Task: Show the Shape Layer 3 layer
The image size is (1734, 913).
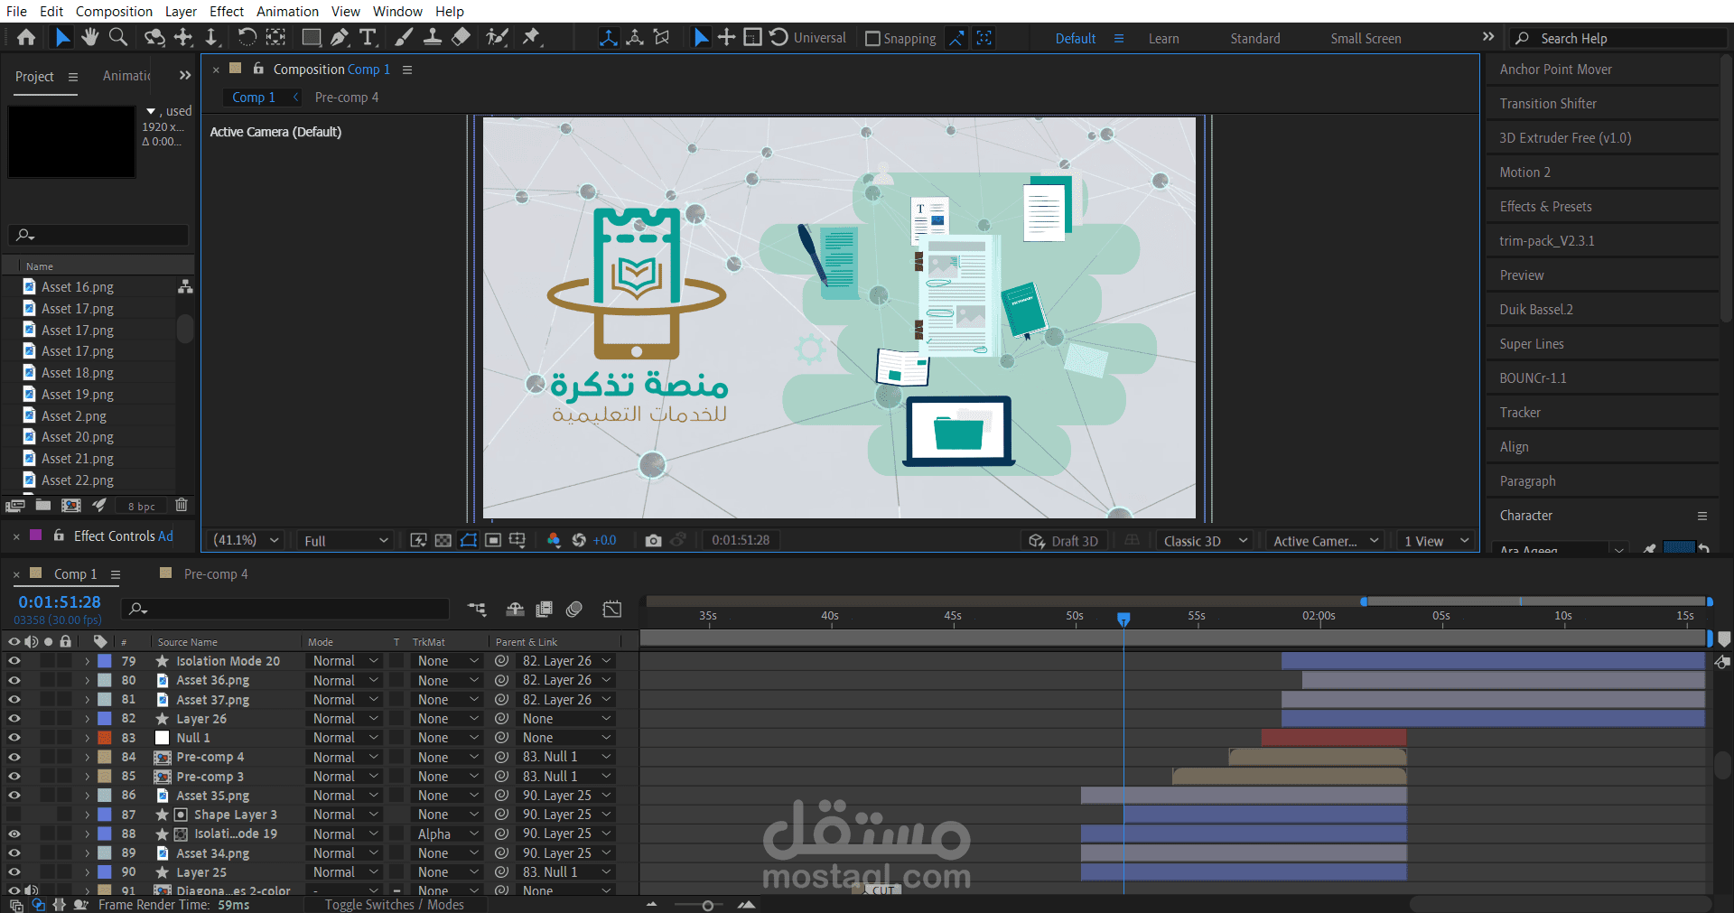Action: (14, 815)
